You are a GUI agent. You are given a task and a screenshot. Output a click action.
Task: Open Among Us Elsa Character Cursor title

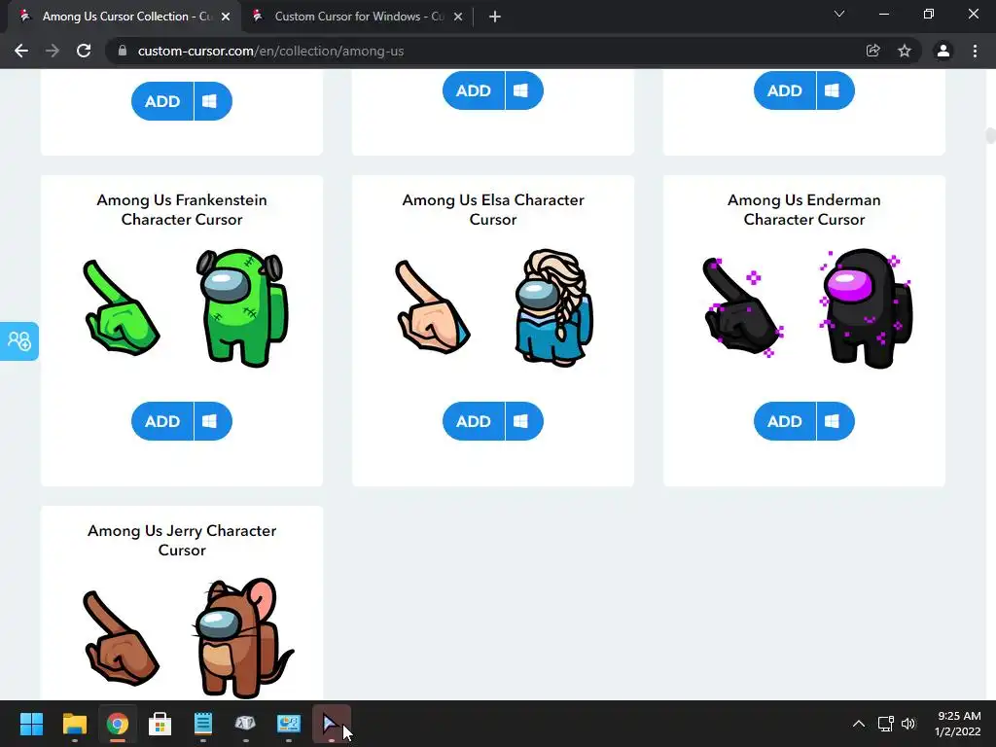coord(493,210)
